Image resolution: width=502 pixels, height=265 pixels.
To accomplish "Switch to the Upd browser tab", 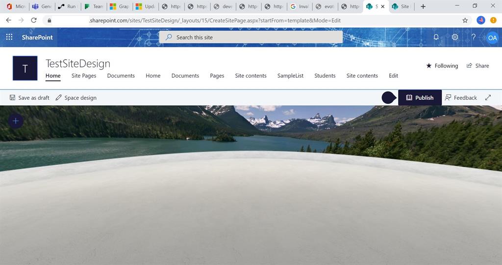I will (x=145, y=6).
